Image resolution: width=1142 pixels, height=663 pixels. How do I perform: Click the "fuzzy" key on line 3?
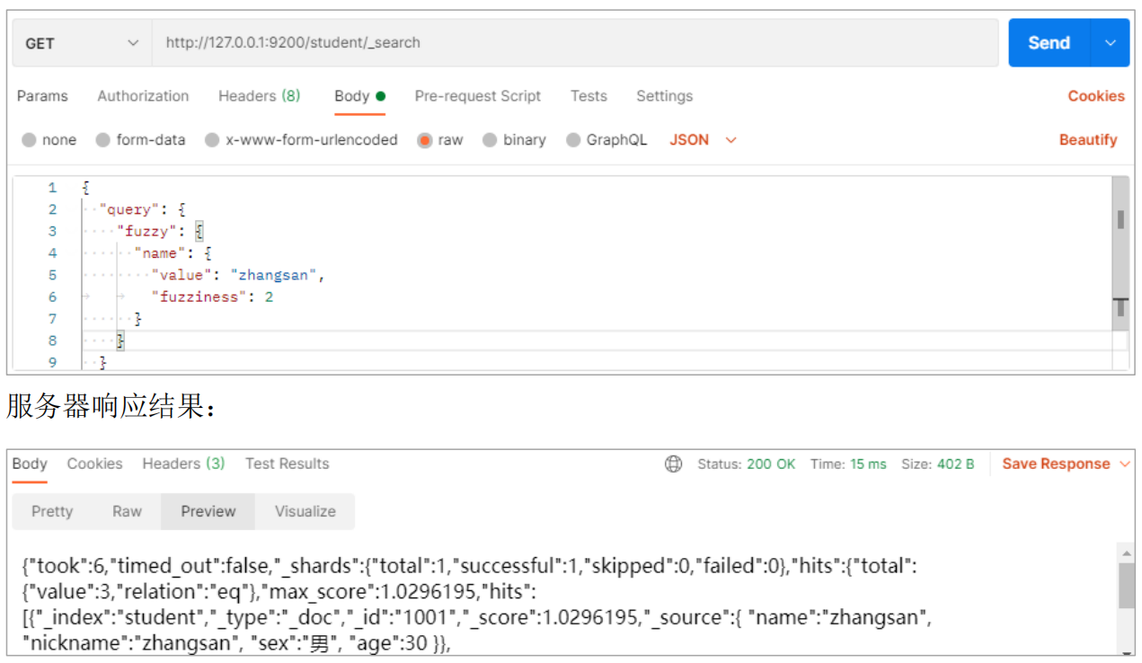pos(146,231)
